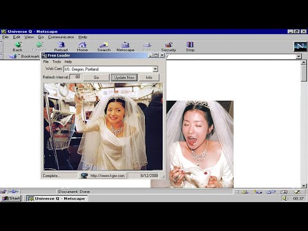
Task: Open the Bookmarks icon in location bar
Action: [13, 56]
